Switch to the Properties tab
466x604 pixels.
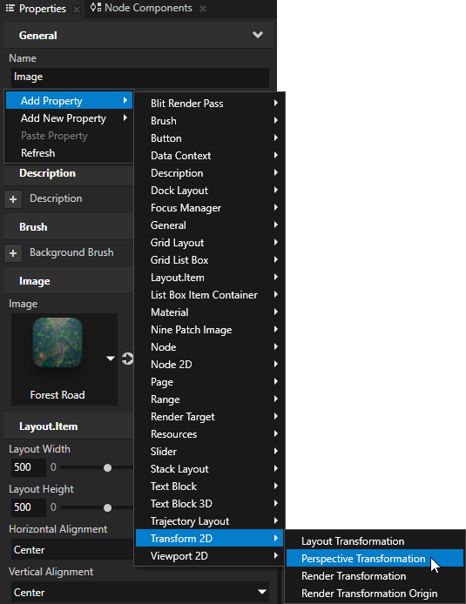36,9
